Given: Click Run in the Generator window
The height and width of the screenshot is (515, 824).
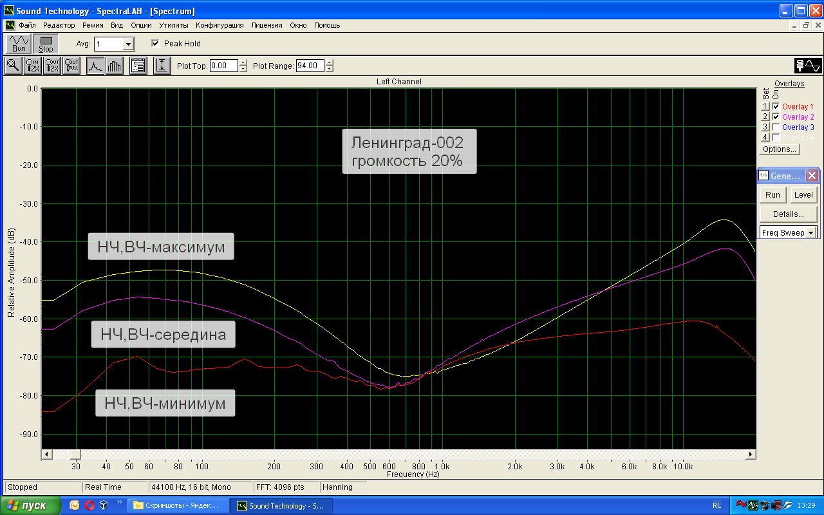Looking at the screenshot, I should (773, 195).
